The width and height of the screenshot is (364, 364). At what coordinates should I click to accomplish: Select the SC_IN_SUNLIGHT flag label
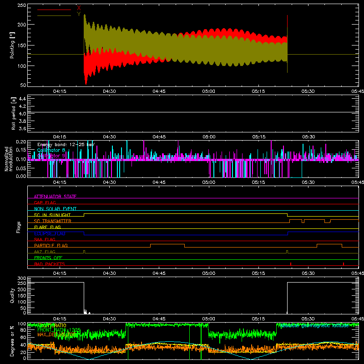tap(52, 215)
